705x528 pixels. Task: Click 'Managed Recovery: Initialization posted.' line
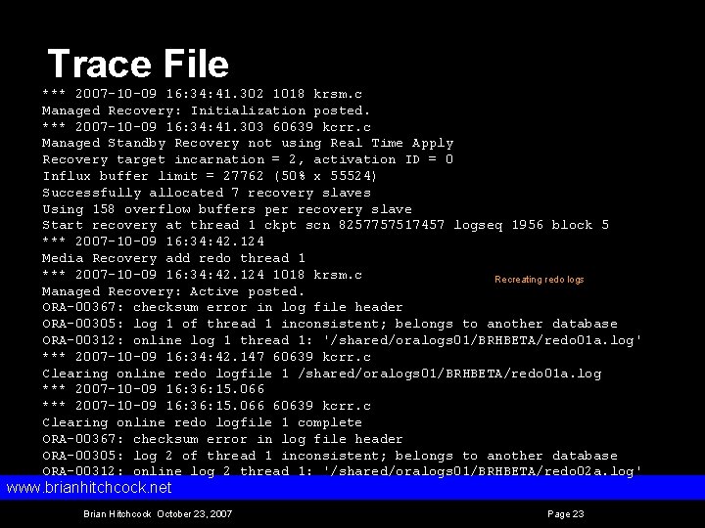pyautogui.click(x=206, y=110)
